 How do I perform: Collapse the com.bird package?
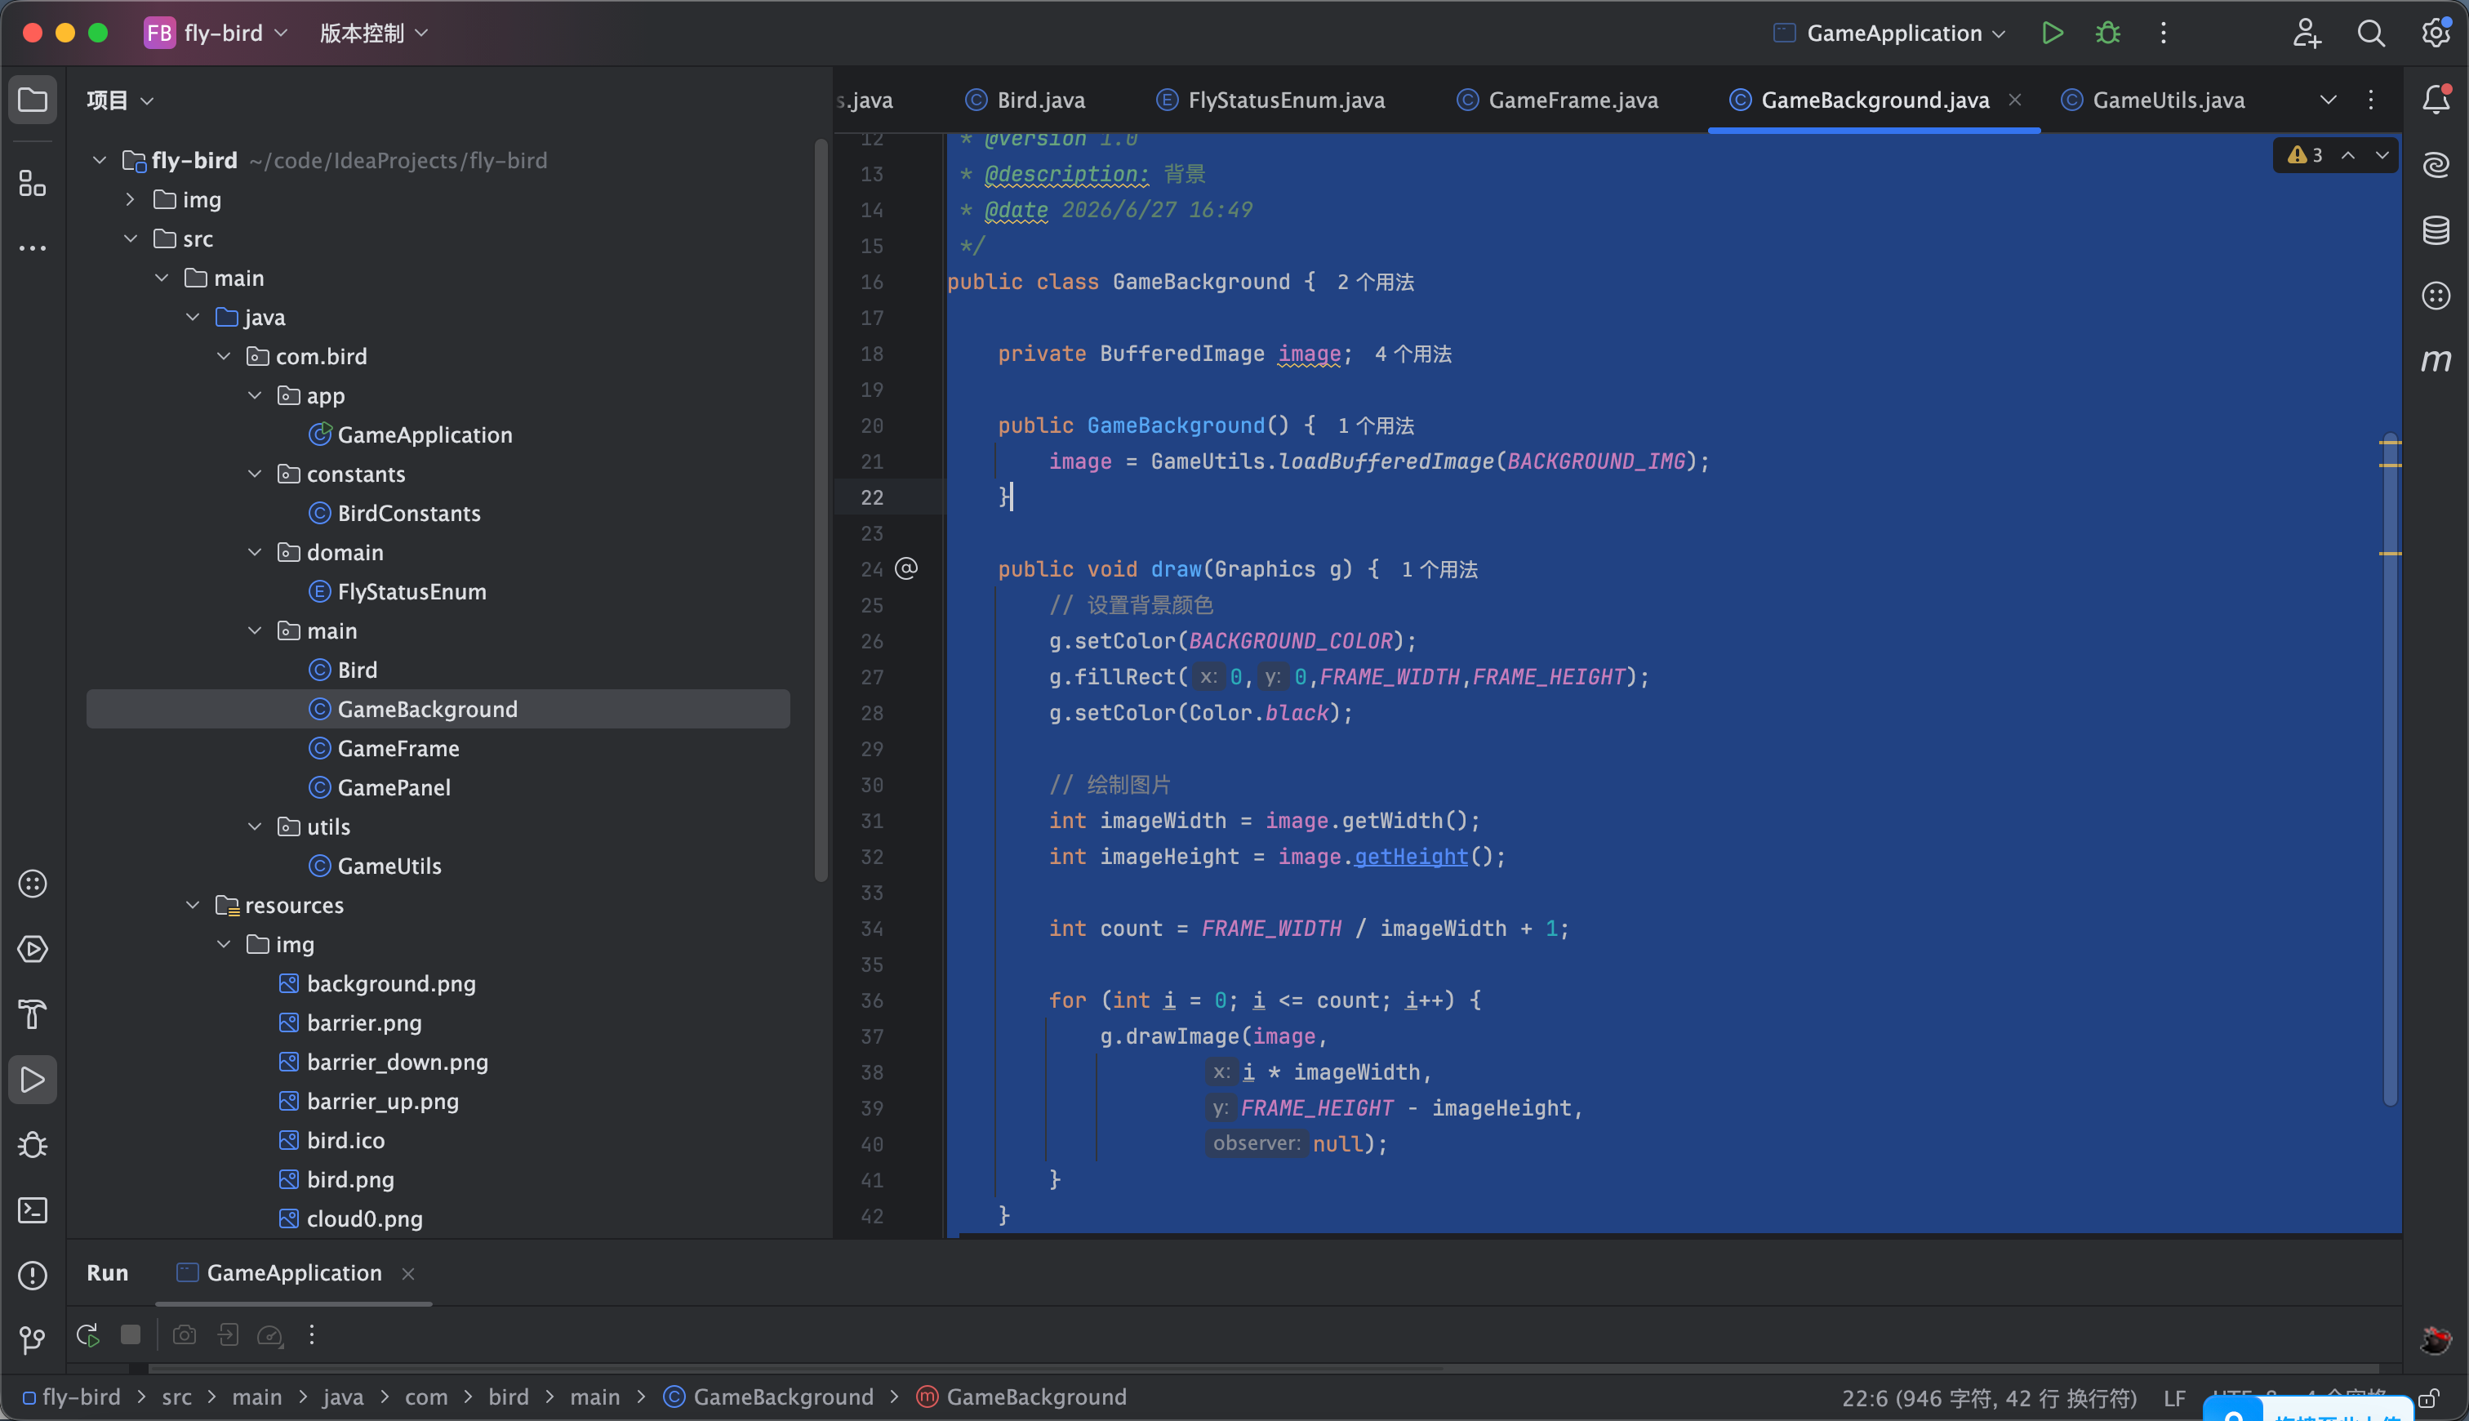pyautogui.click(x=224, y=356)
